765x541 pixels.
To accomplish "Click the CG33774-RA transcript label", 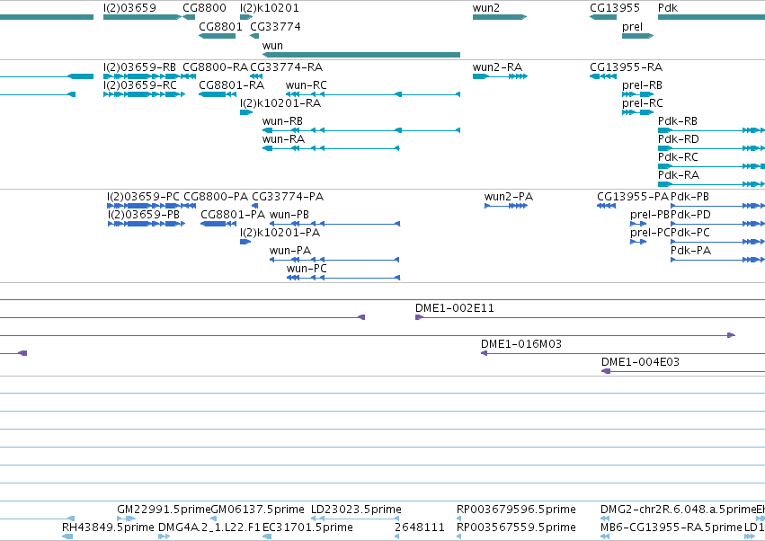I will pyautogui.click(x=287, y=67).
